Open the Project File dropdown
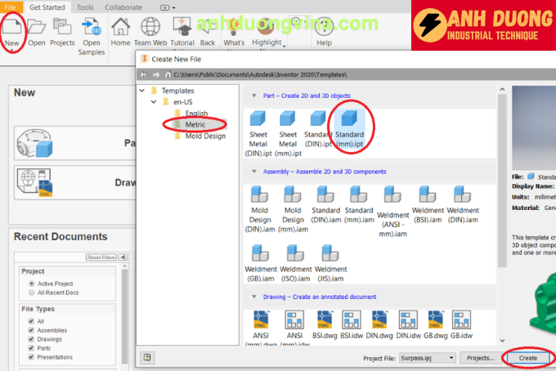Image resolution: width=556 pixels, height=371 pixels. 447,358
